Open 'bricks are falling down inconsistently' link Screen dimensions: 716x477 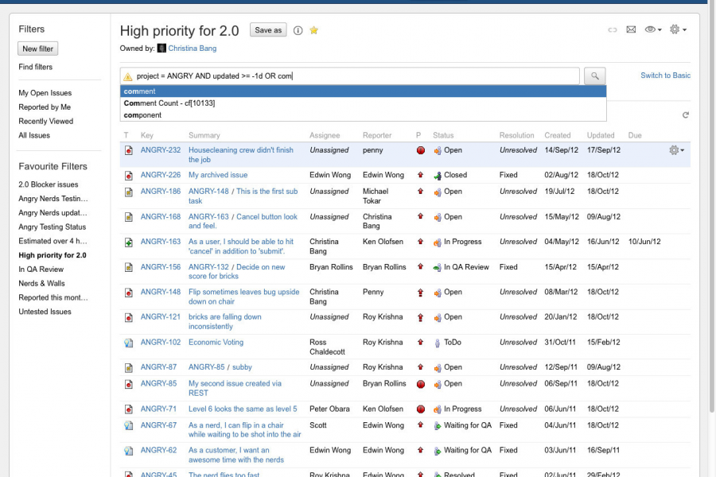coord(224,322)
